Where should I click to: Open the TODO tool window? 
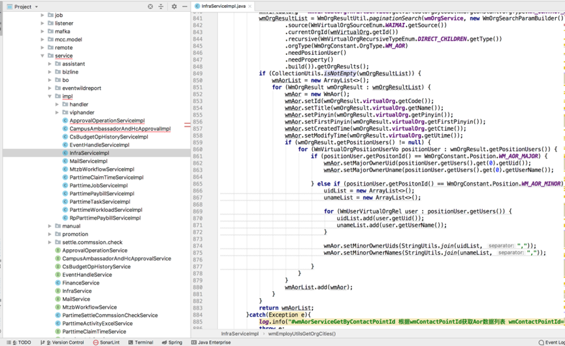pyautogui.click(x=20, y=342)
